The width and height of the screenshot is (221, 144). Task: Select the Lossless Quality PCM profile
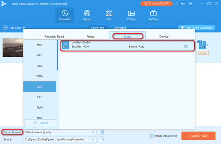pos(127,46)
